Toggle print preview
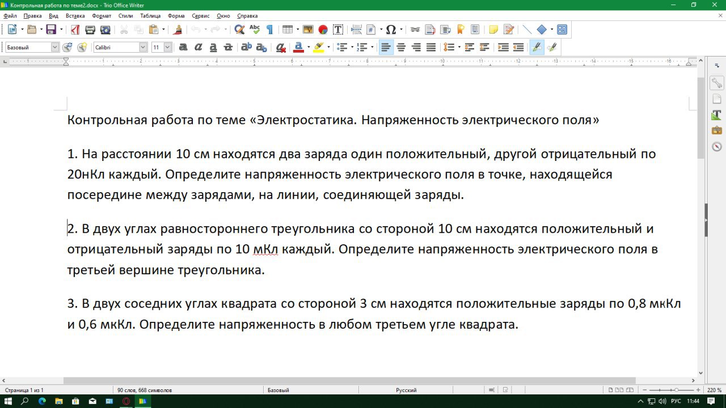 (105, 29)
